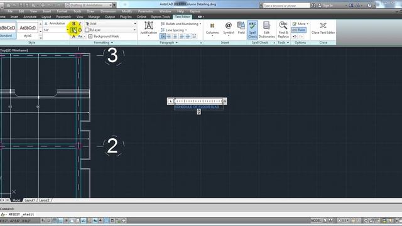
Task: Select the Model tab
Action: [16, 200]
